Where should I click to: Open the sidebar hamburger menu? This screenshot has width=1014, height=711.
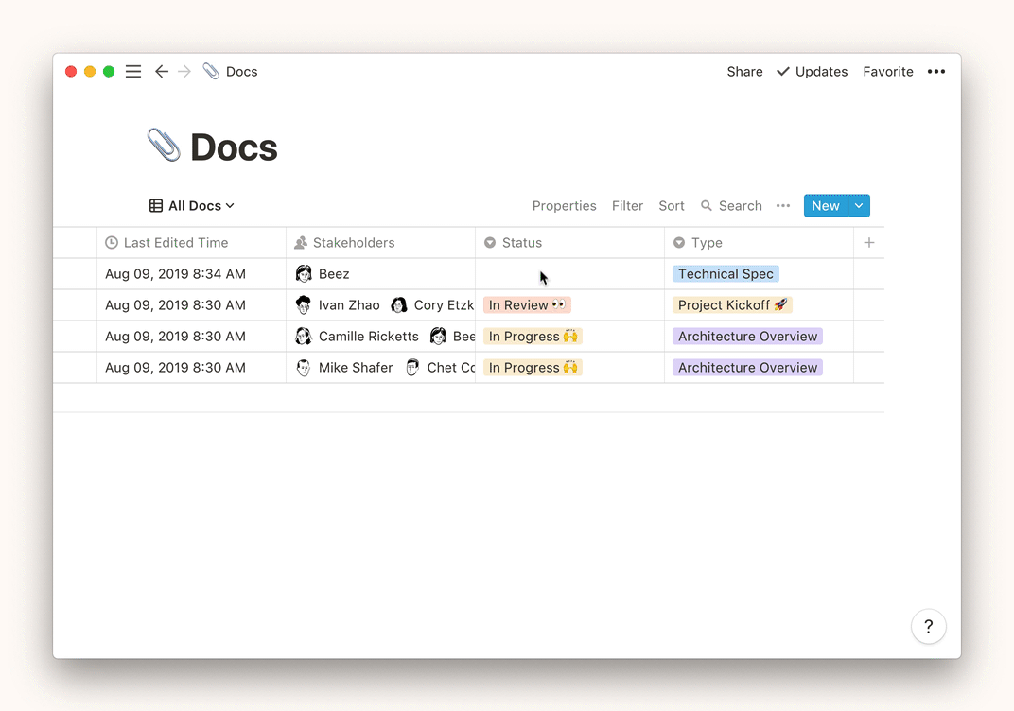[x=133, y=72]
